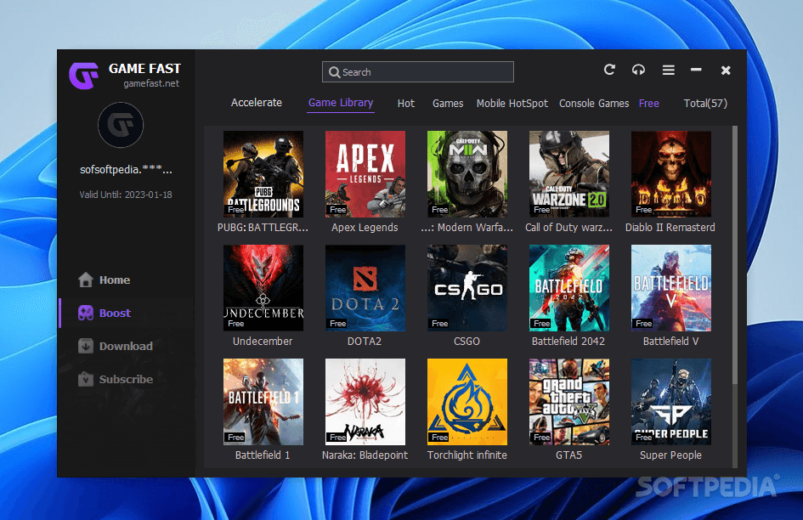The width and height of the screenshot is (803, 520).
Task: Select the Mobile HotSpot category
Action: click(512, 104)
